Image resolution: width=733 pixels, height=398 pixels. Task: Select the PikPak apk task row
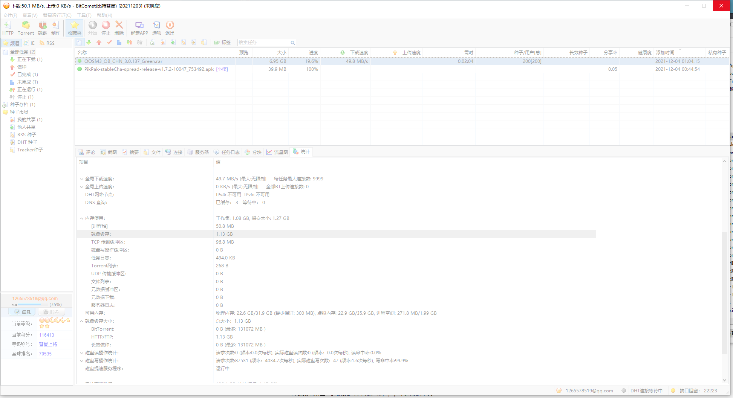[402, 69]
